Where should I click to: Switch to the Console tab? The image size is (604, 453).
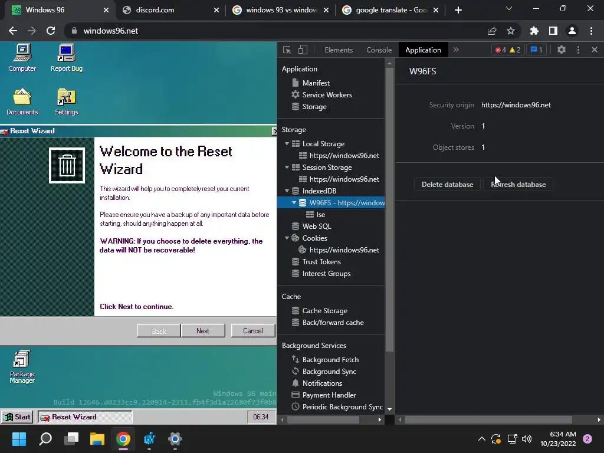pyautogui.click(x=379, y=50)
